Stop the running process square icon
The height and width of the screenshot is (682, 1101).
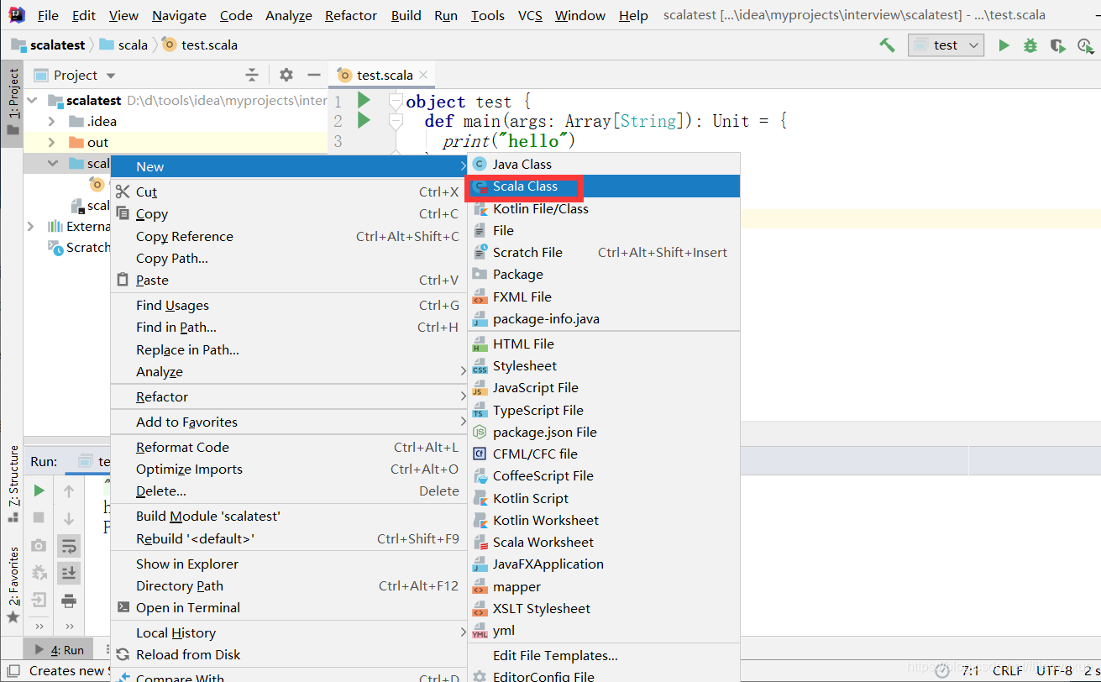pyautogui.click(x=39, y=517)
